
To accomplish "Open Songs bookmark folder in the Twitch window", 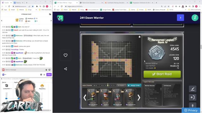I will tap(29, 10).
